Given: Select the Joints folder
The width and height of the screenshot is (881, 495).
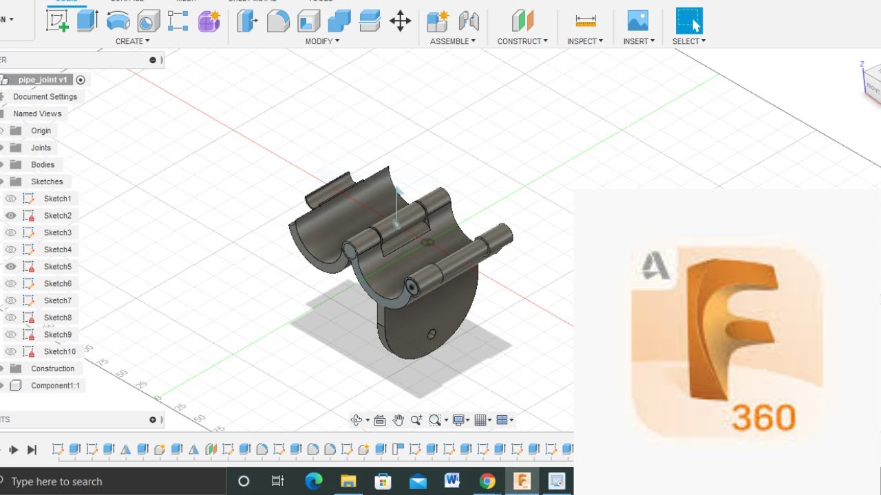Looking at the screenshot, I should pyautogui.click(x=41, y=148).
